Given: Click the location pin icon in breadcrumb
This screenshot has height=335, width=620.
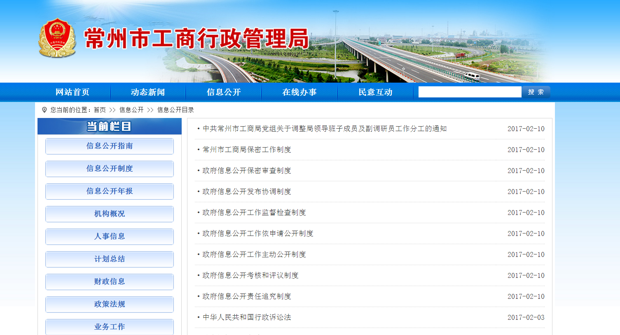Looking at the screenshot, I should pyautogui.click(x=44, y=110).
